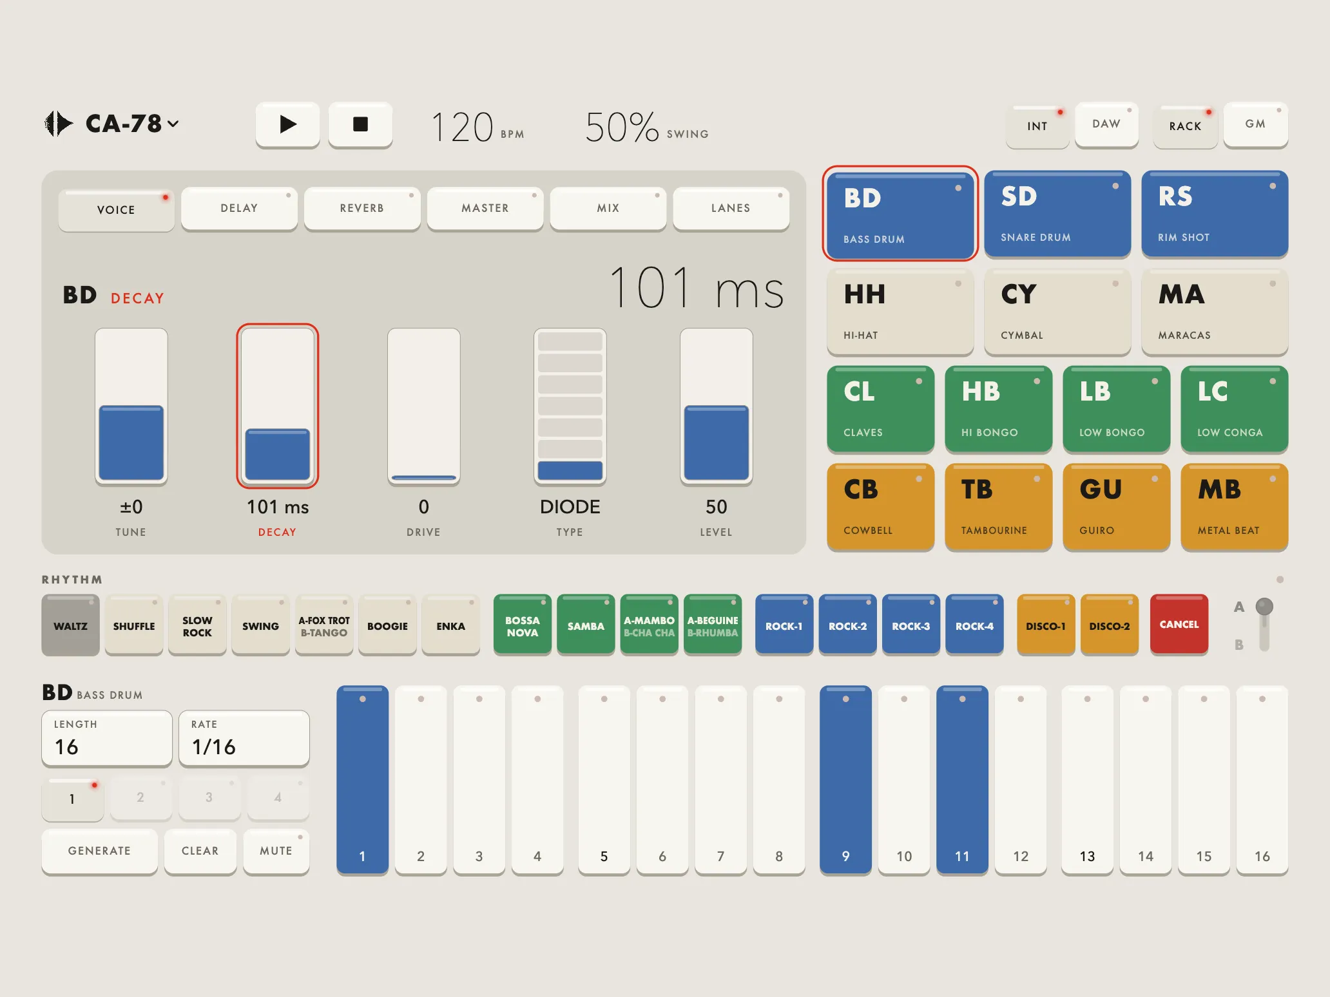Open the LENGTH 16 selector

tap(107, 738)
